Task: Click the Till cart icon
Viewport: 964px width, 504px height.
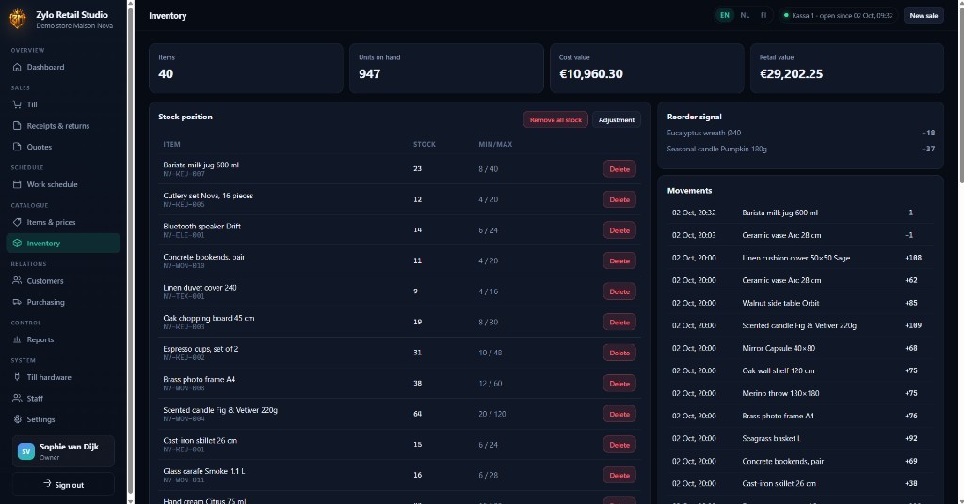Action: [x=17, y=104]
